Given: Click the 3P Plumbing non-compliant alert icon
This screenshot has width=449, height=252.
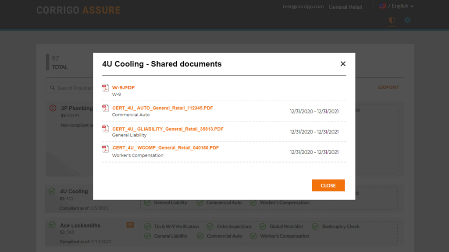Looking at the screenshot, I should click(53, 108).
